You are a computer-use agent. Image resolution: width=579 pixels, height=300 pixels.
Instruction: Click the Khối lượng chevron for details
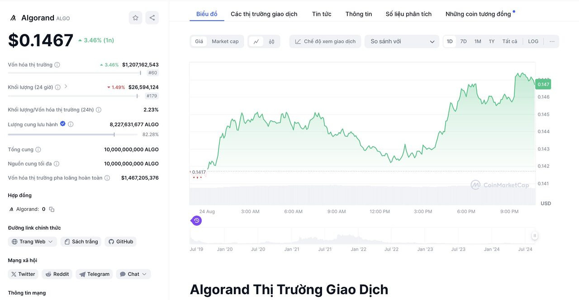(66, 87)
